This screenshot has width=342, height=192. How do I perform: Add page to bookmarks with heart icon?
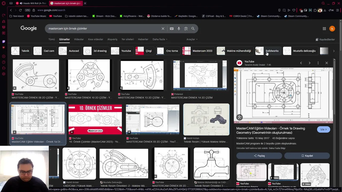[x=294, y=10]
